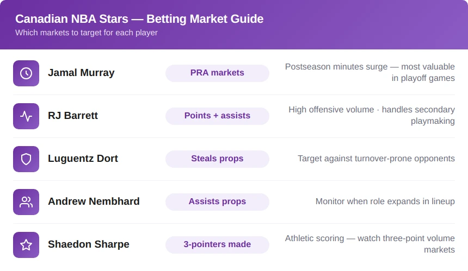This screenshot has width=468, height=271.
Task: Choose the Steals props tag
Action: tap(217, 159)
